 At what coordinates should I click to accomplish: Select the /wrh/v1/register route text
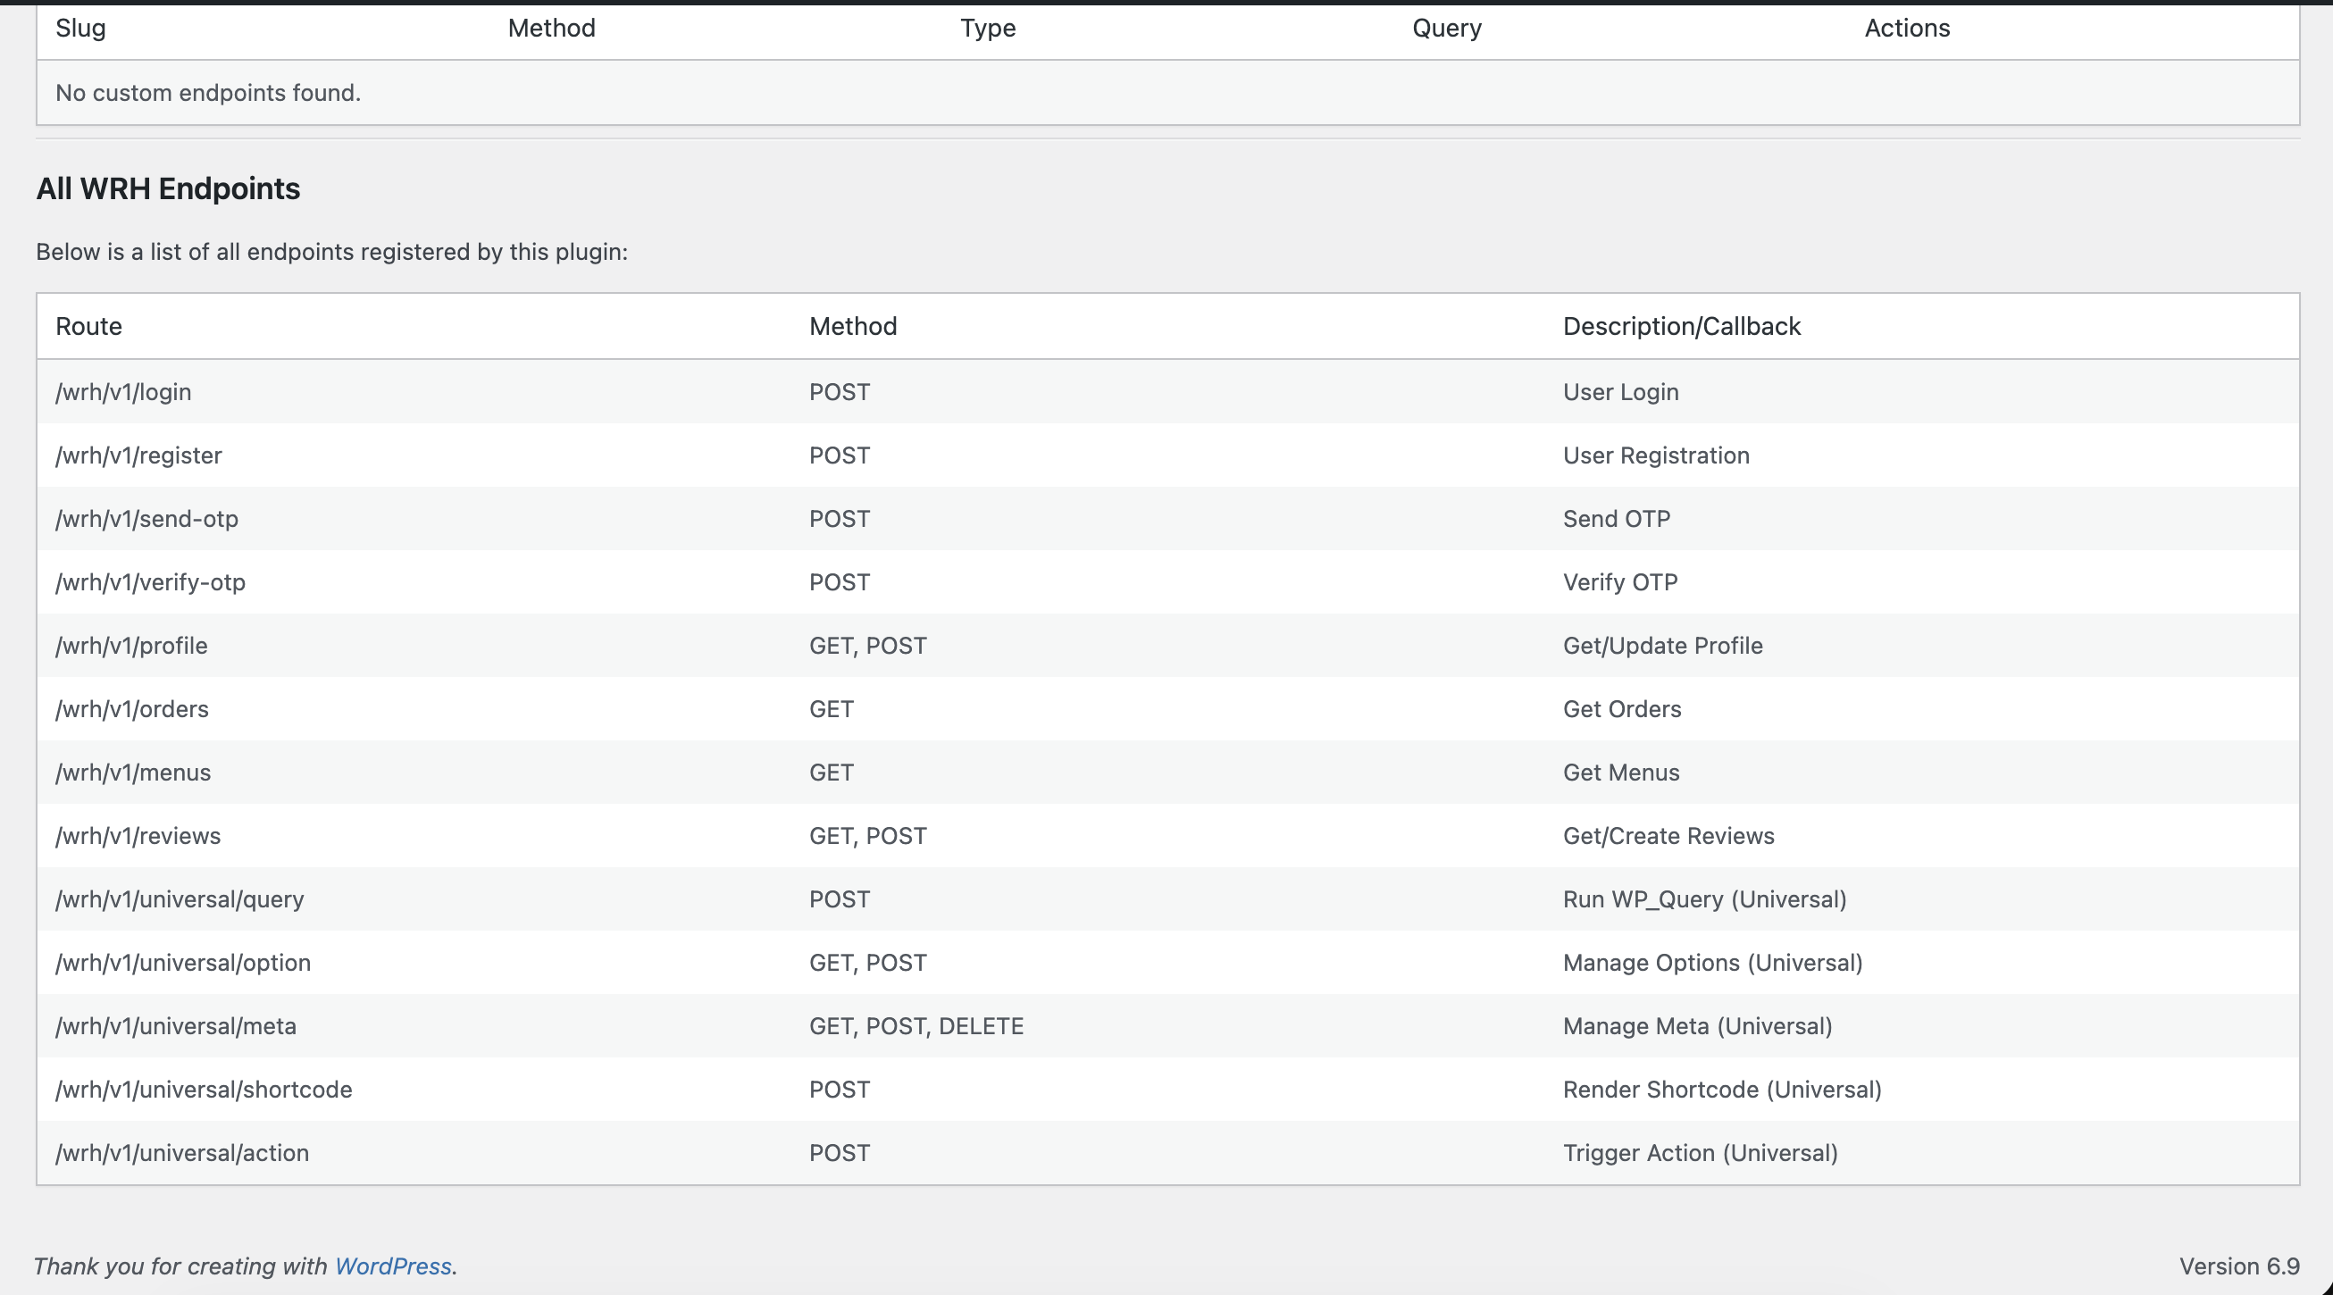138,455
